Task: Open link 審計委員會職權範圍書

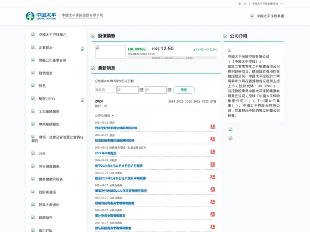Action: pos(110,216)
